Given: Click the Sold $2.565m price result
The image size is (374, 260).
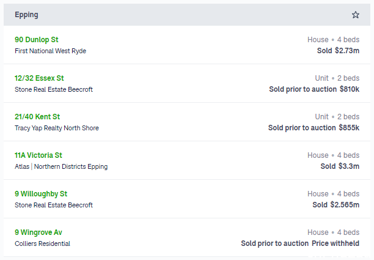Looking at the screenshot, I should (x=336, y=204).
